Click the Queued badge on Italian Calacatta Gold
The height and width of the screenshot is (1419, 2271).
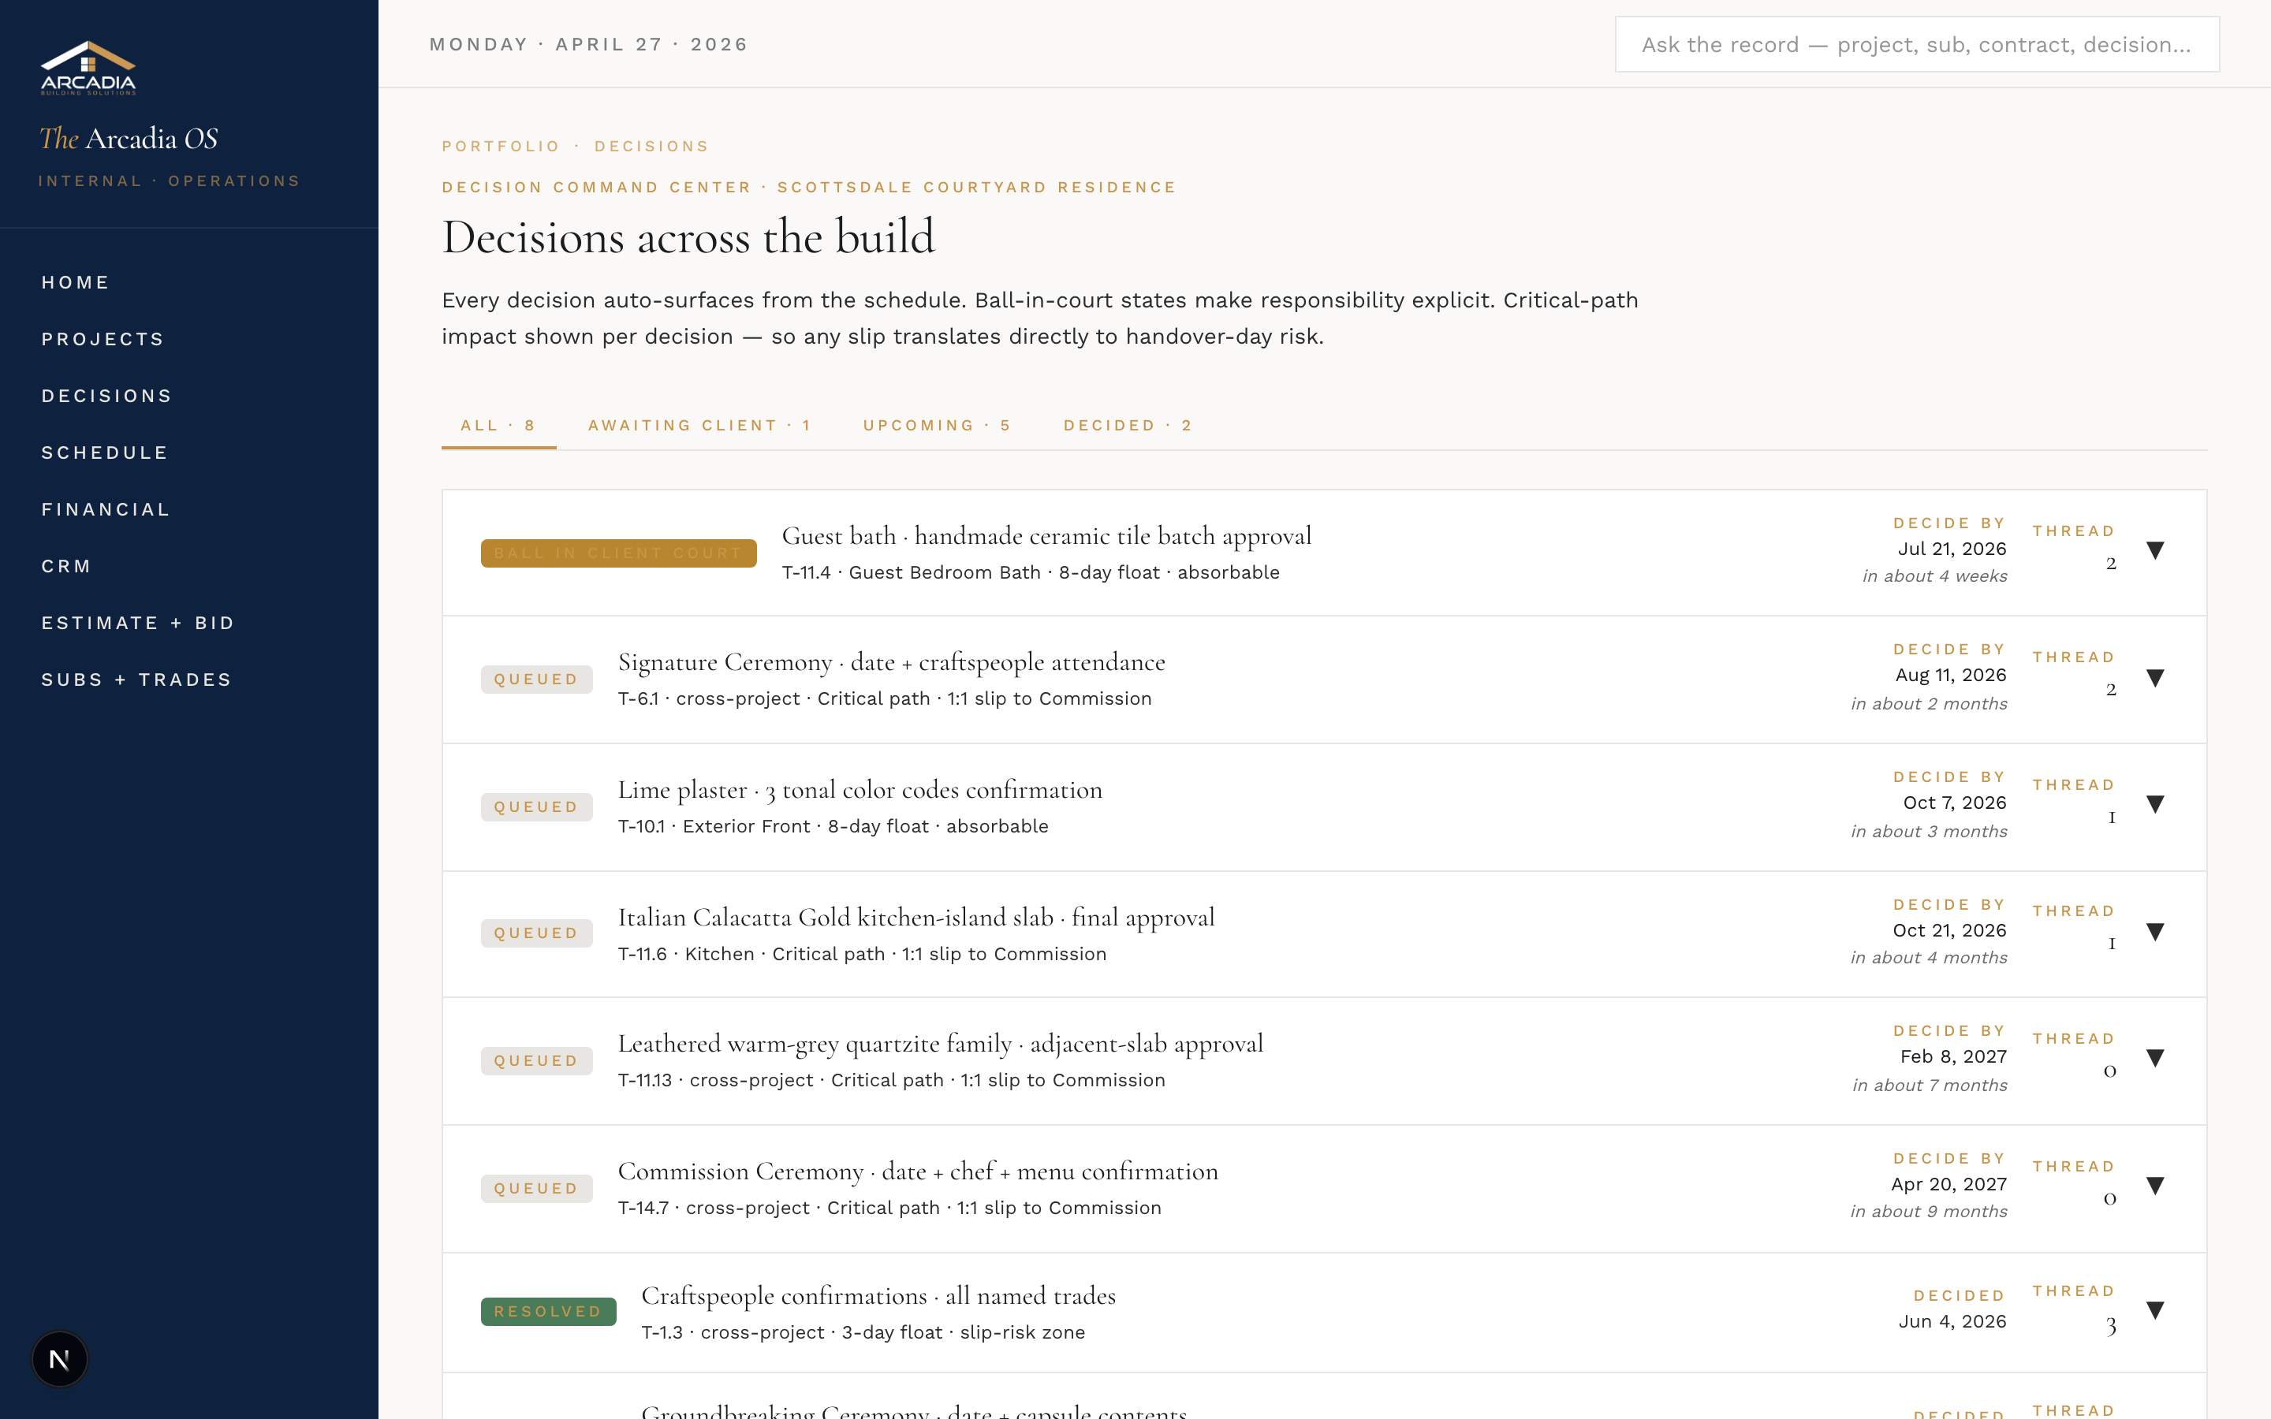point(537,933)
